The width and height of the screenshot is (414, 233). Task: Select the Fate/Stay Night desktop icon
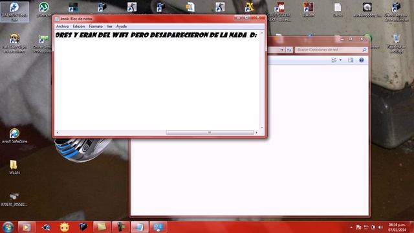[14, 43]
